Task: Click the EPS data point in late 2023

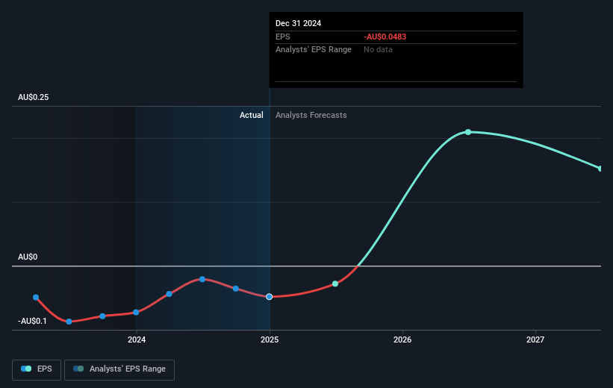Action: (102, 316)
